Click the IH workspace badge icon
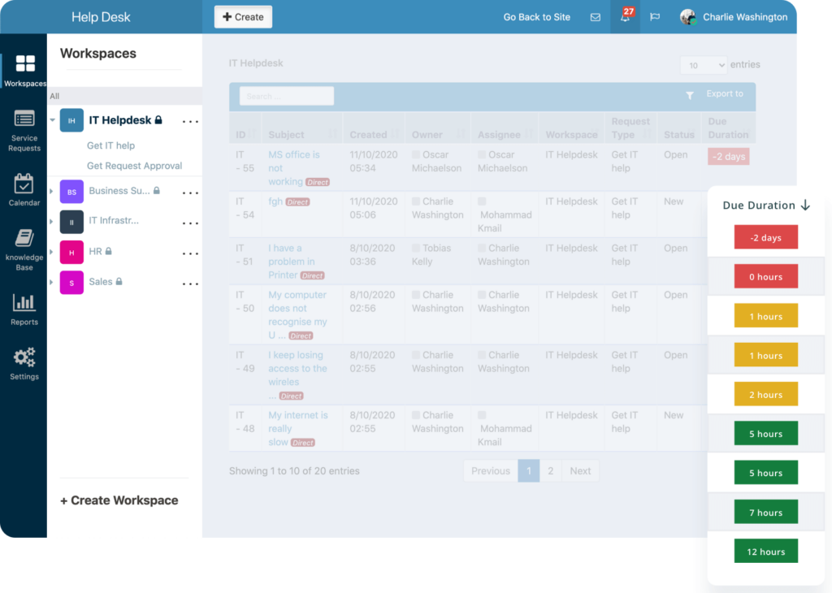 [71, 120]
